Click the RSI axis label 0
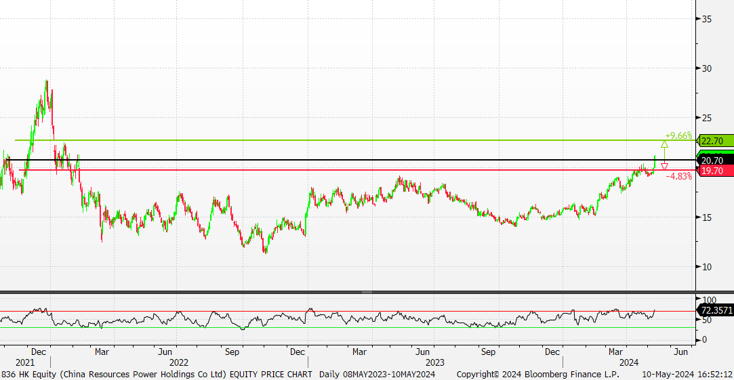This screenshot has width=734, height=380. [x=704, y=340]
